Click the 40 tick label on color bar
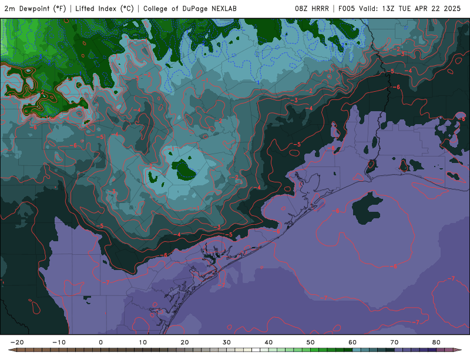470x353 pixels. (268, 342)
